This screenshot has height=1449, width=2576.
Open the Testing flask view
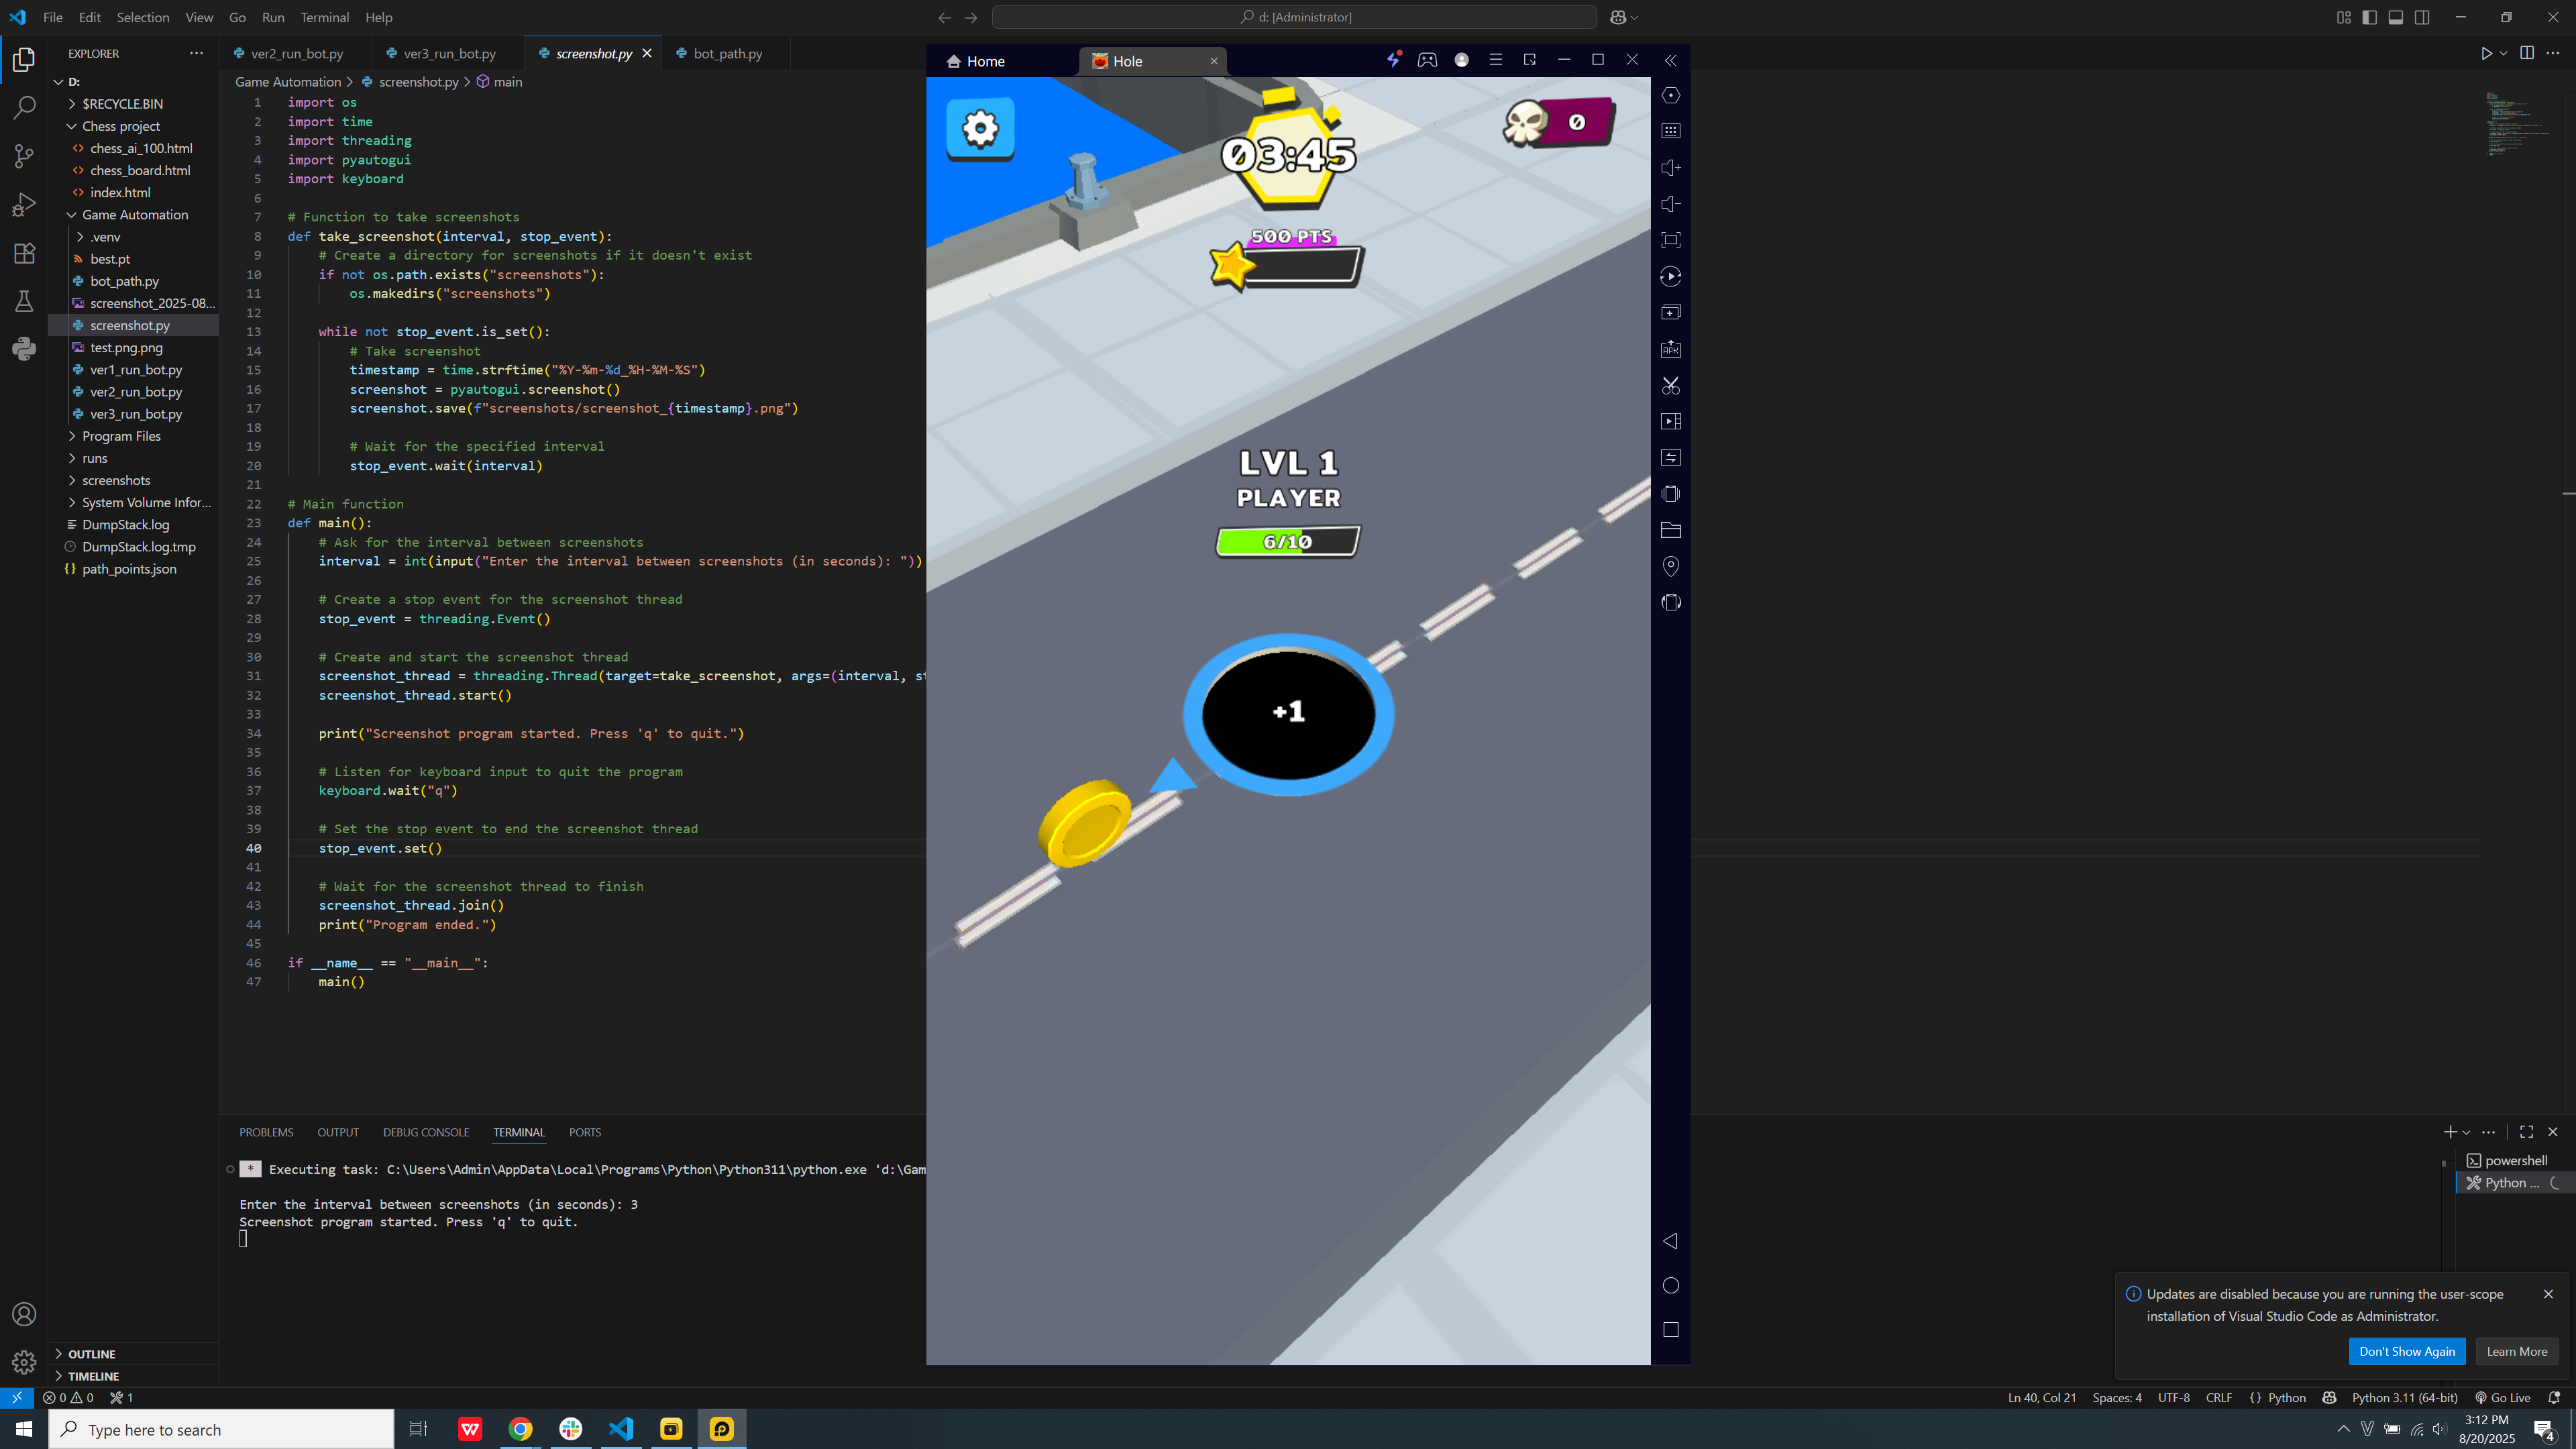coord(24,301)
